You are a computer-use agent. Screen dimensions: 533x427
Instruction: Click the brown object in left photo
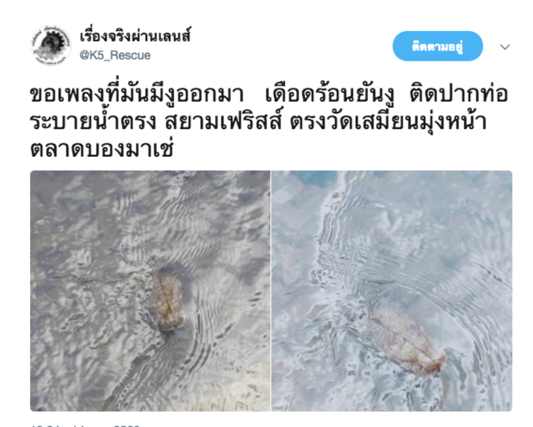169,300
